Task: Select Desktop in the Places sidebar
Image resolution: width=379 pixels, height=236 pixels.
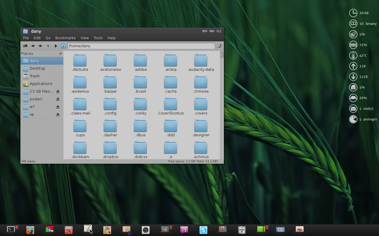Action: coord(42,68)
